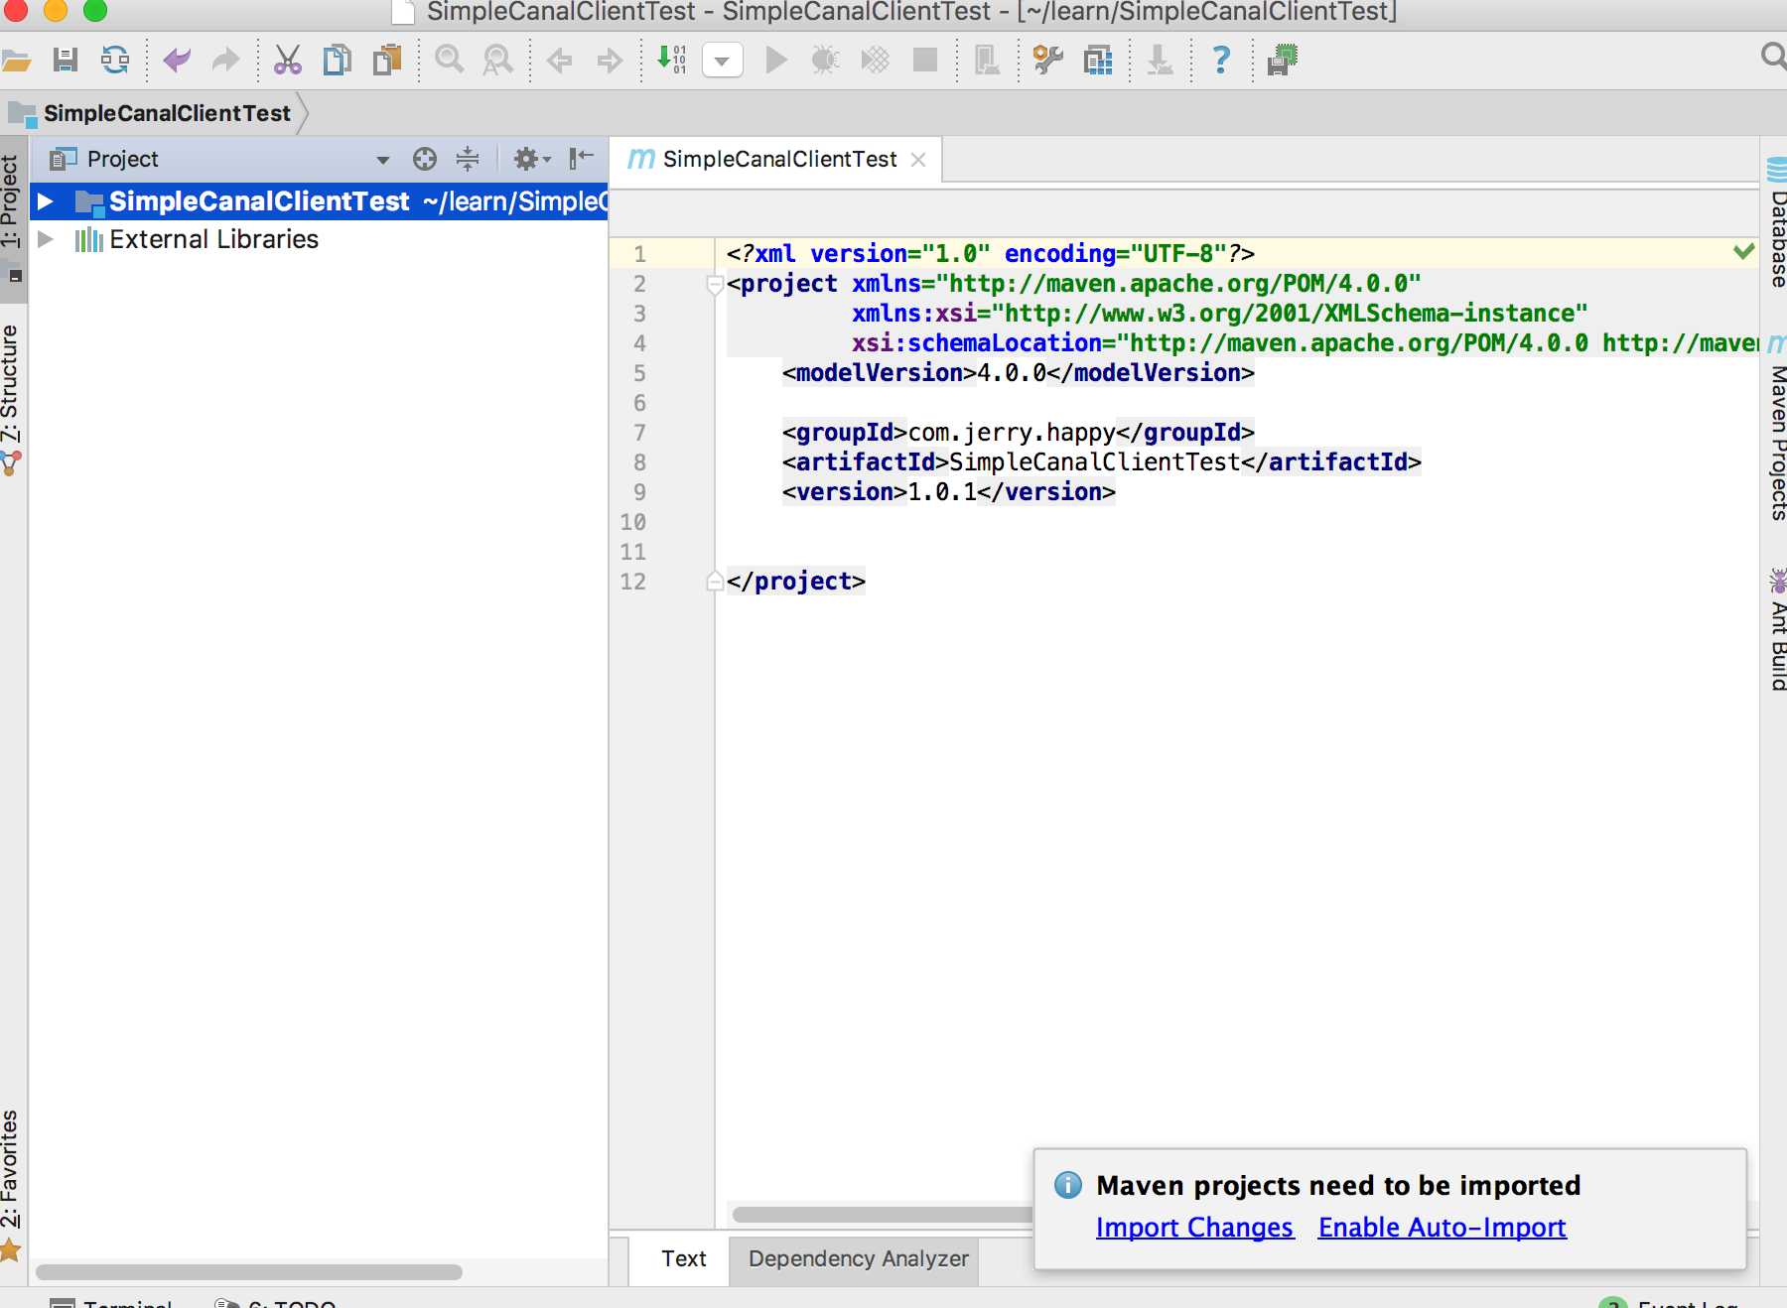Select the Text tab below editor
Screen dimensions: 1787x1308
(x=683, y=1258)
